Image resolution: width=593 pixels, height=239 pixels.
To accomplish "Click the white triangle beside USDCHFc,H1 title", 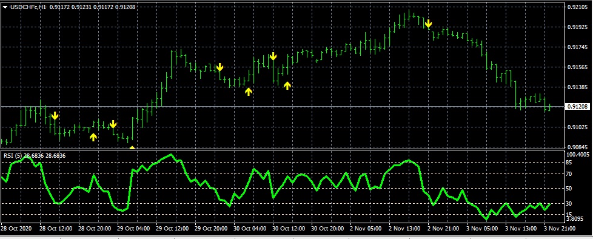I will click(x=5, y=7).
